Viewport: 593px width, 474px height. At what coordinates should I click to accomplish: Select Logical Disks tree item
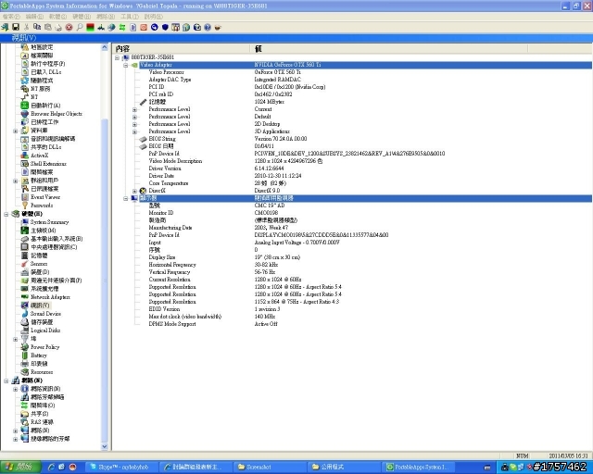point(45,330)
